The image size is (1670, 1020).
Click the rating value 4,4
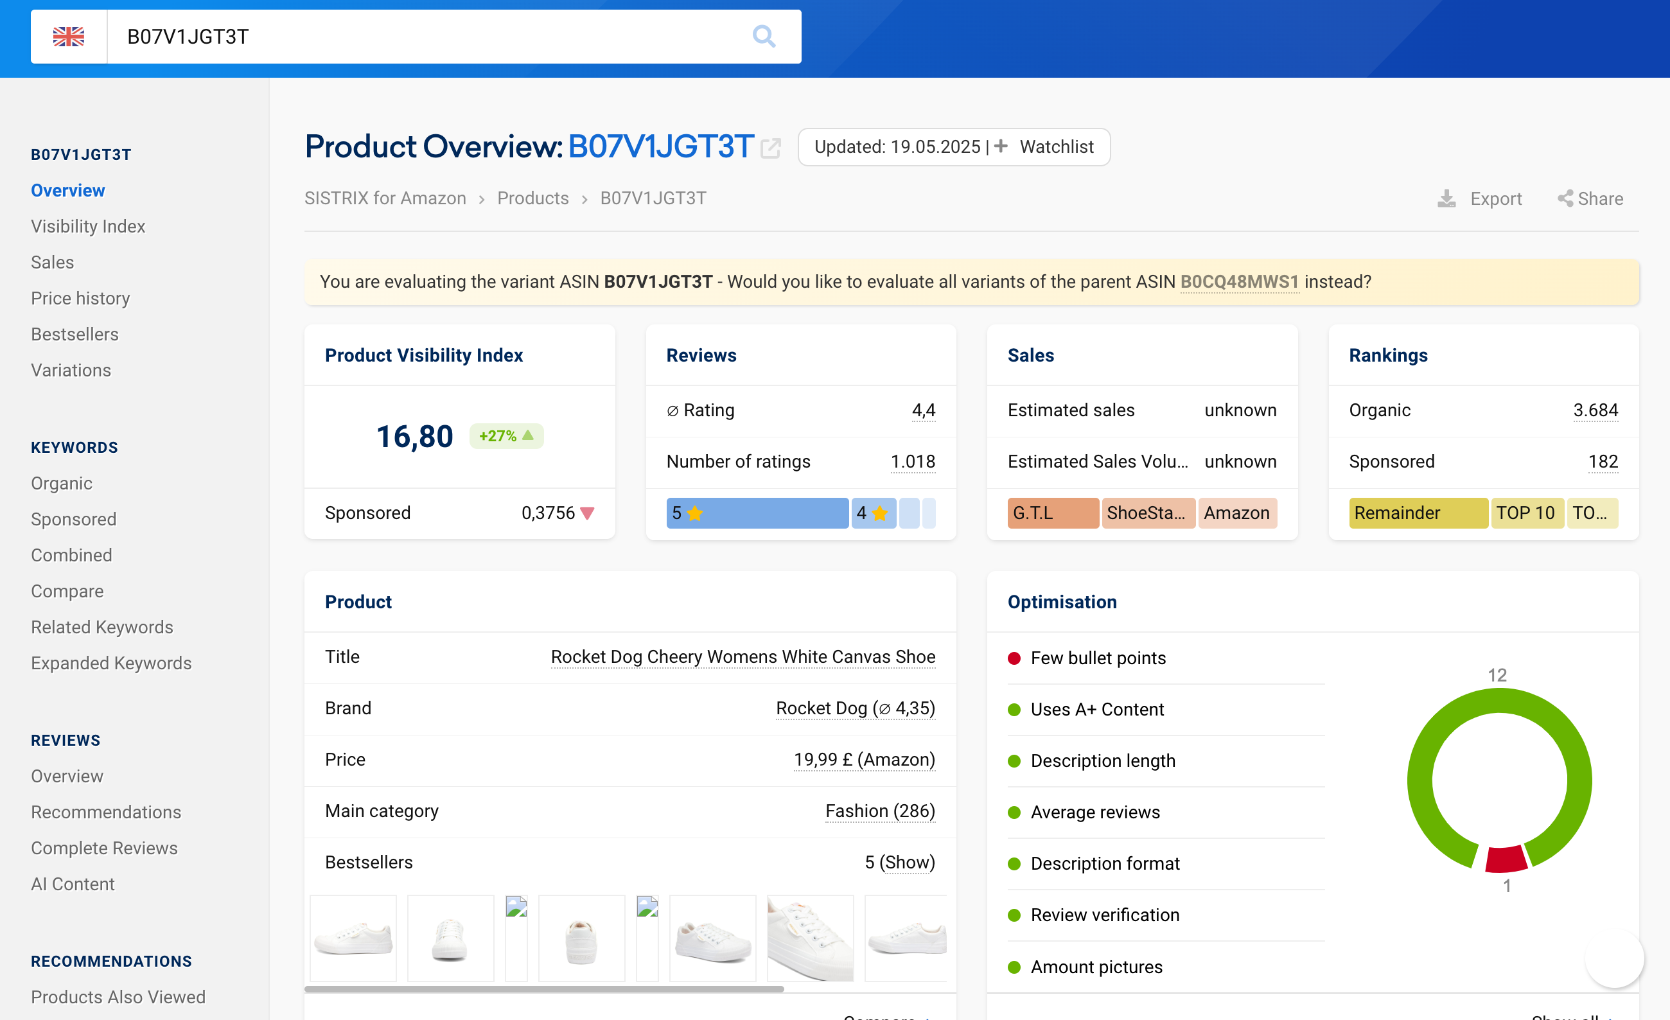coord(924,410)
